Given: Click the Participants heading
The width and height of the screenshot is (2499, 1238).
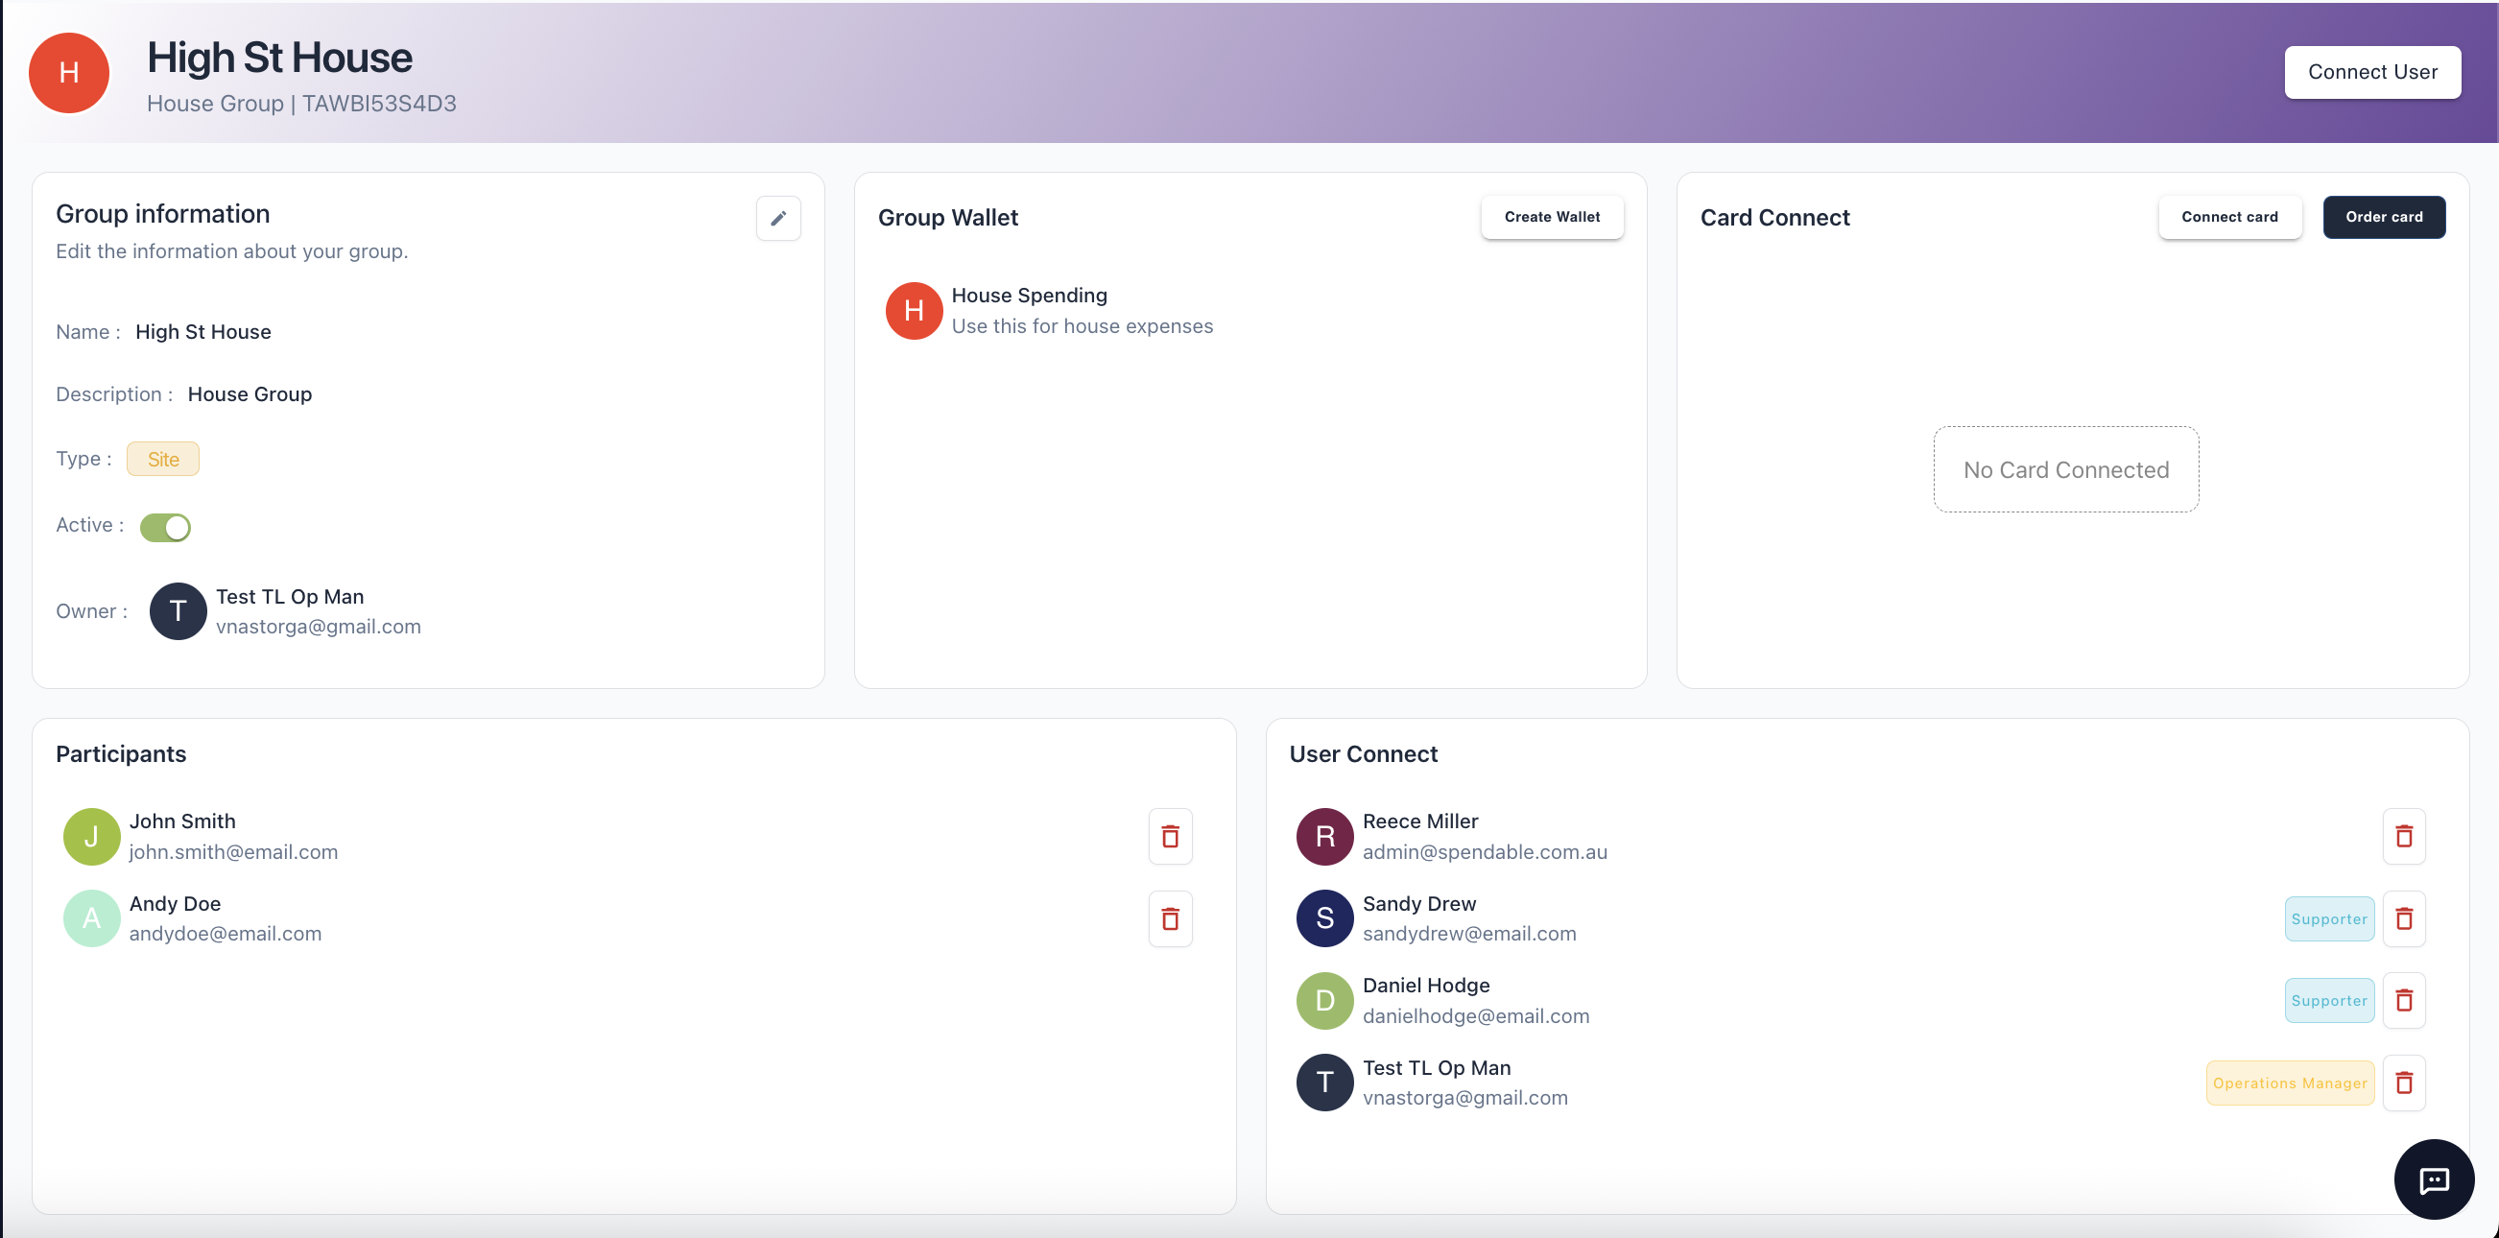Looking at the screenshot, I should (x=120, y=755).
